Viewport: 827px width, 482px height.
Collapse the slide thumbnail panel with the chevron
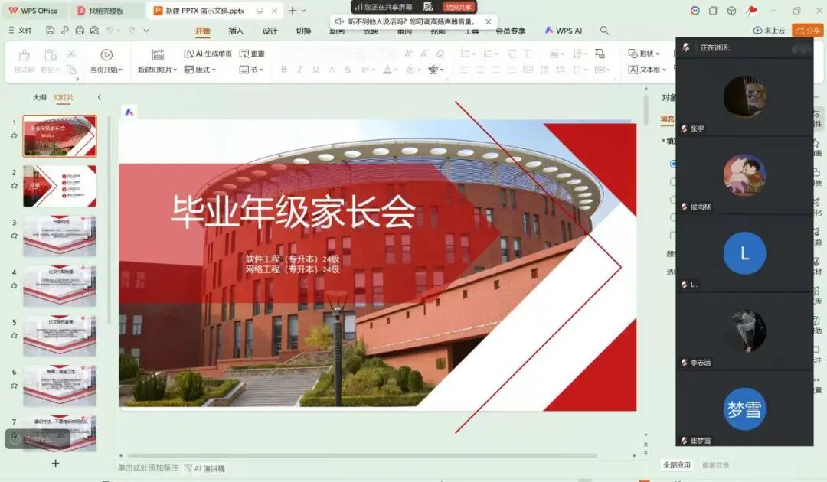point(99,97)
